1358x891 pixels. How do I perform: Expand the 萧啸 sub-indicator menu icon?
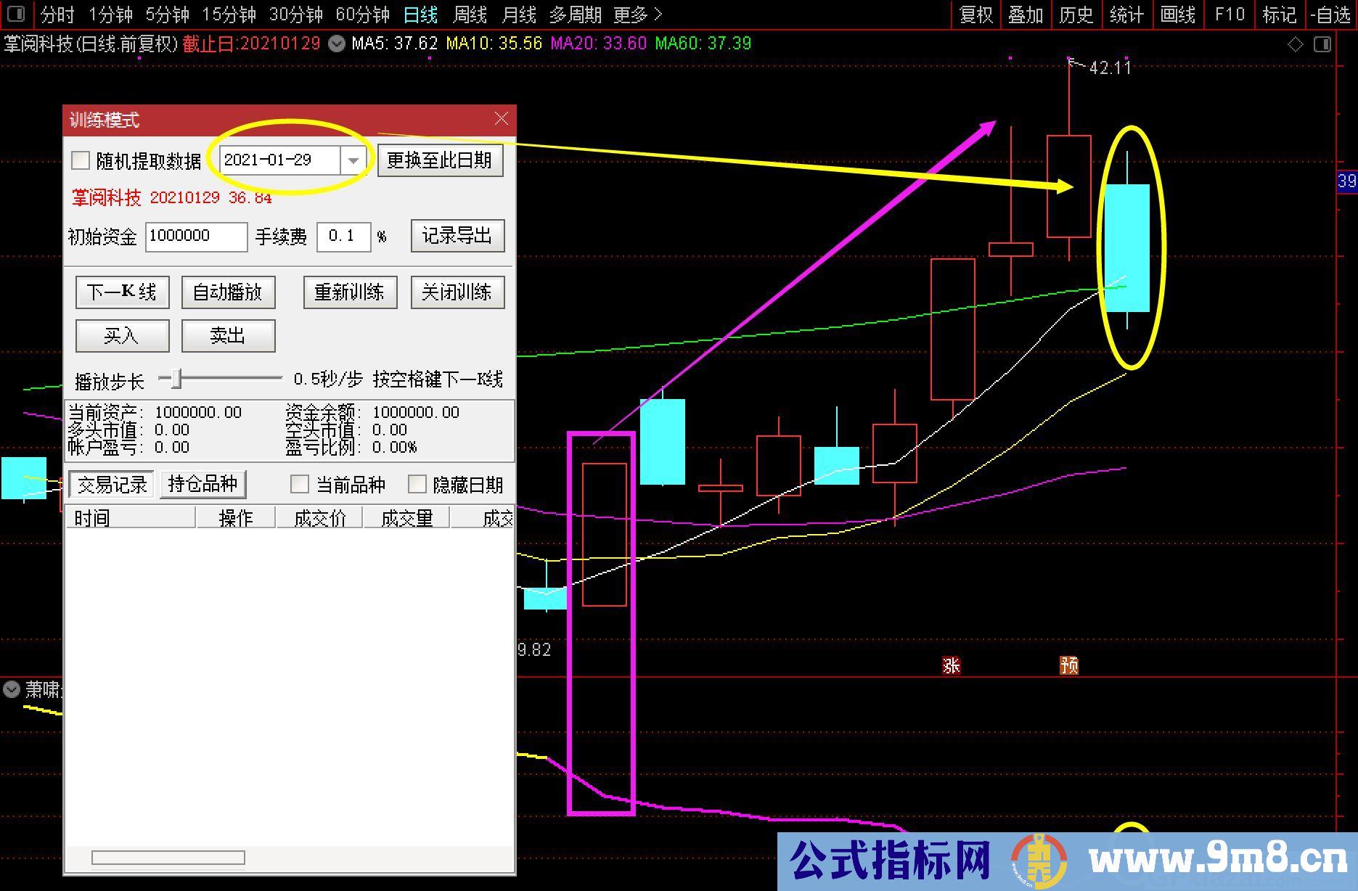point(12,689)
